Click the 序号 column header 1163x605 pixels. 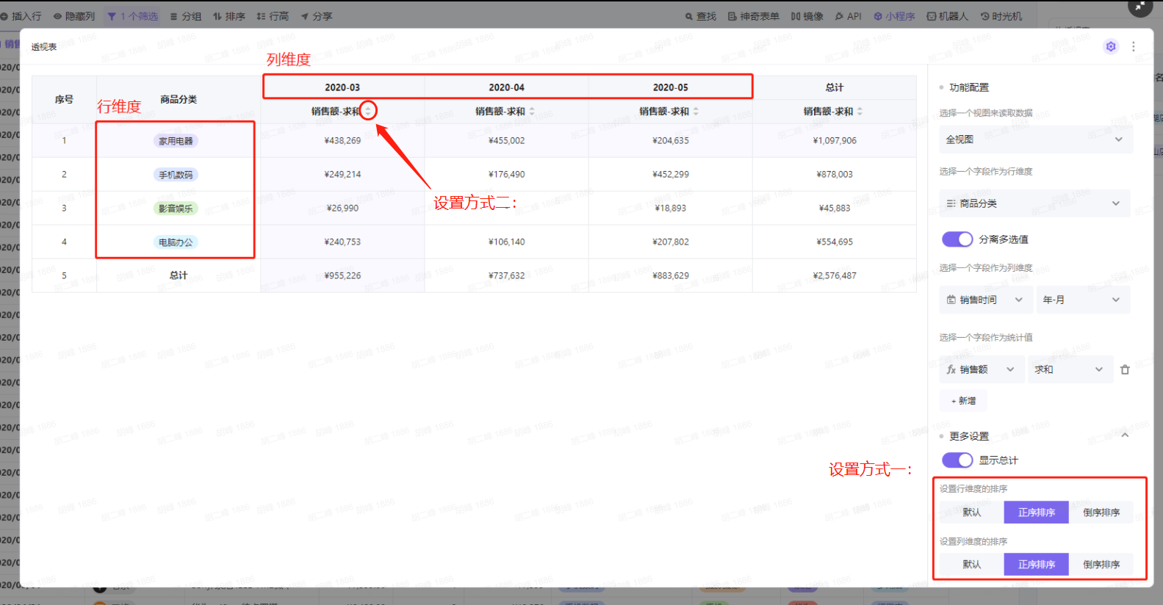64,99
